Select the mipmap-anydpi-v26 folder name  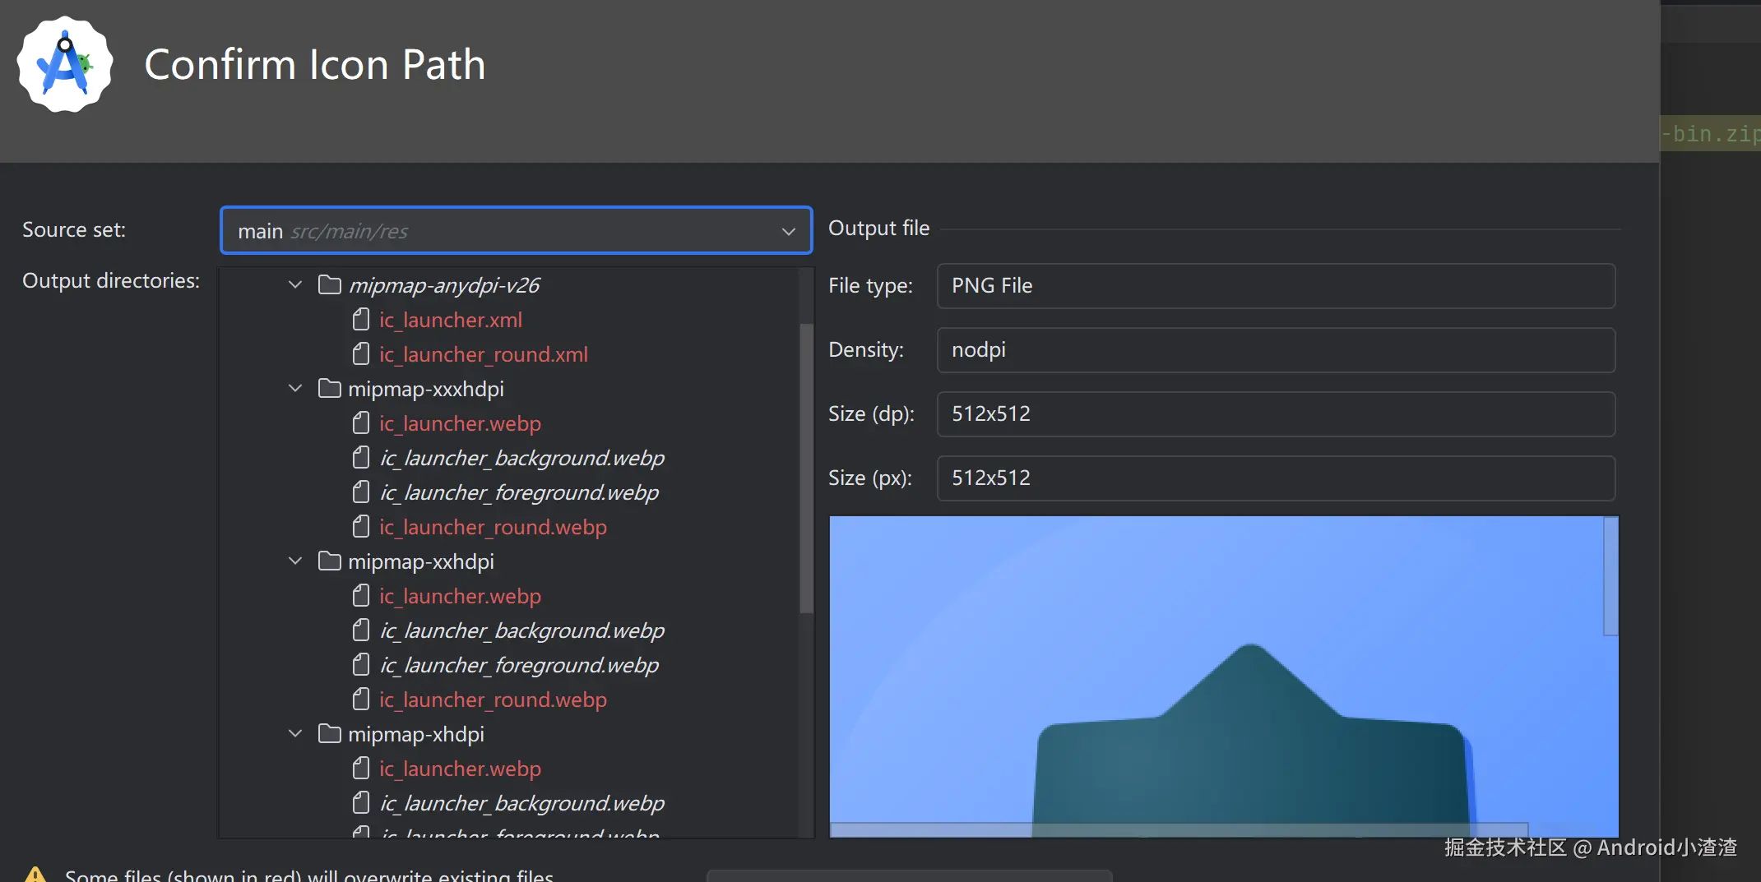point(444,285)
